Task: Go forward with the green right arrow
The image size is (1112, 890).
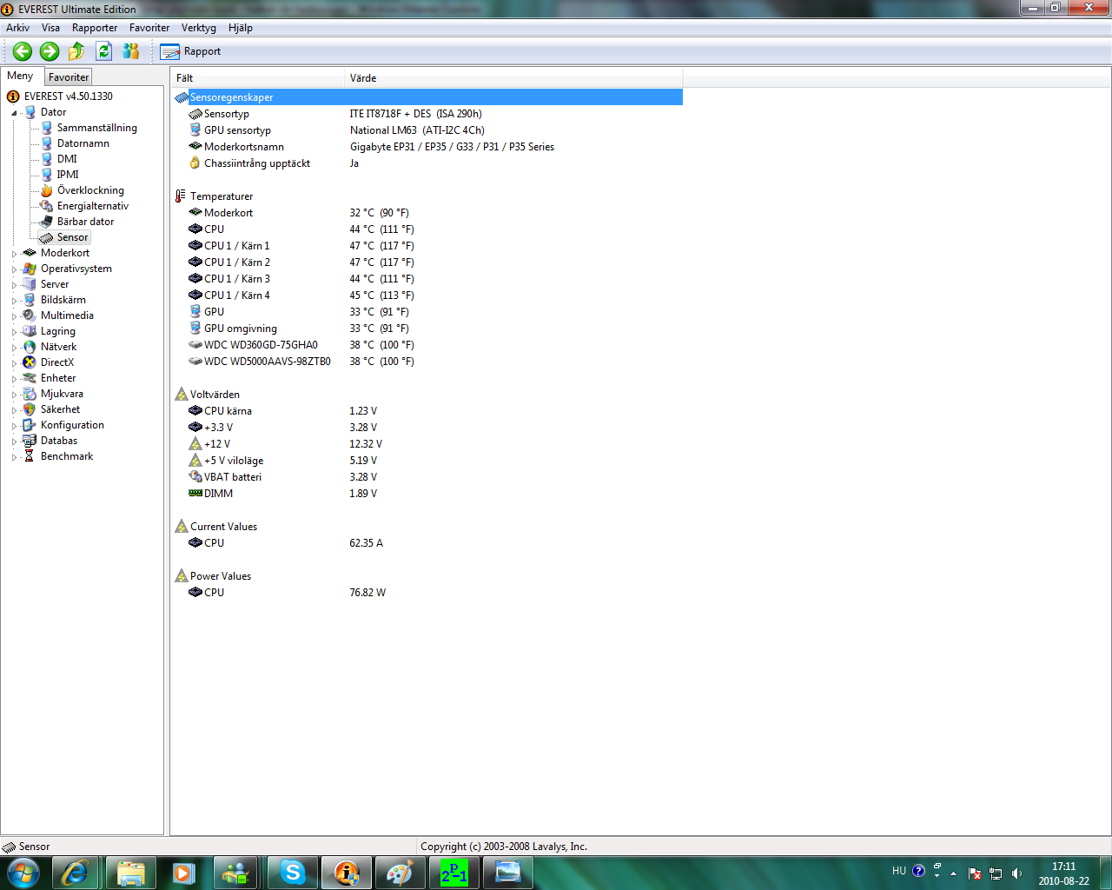Action: pyautogui.click(x=50, y=51)
